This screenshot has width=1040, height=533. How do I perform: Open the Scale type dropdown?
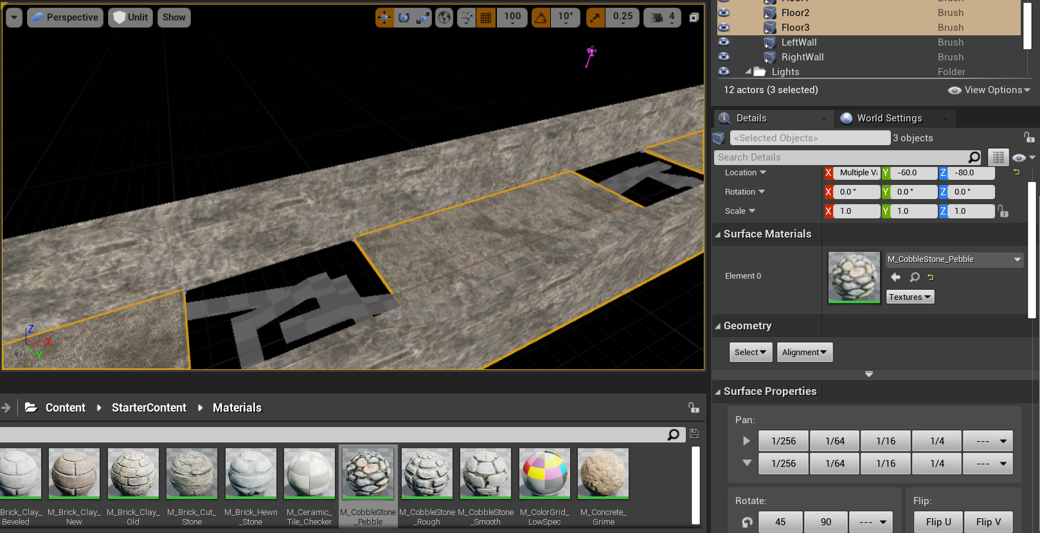740,211
